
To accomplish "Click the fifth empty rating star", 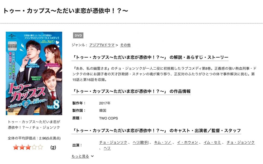I will click(40, 147).
